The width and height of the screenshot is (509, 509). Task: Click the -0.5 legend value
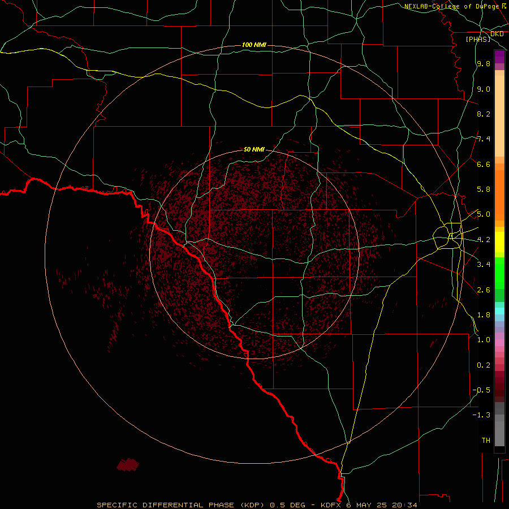click(481, 390)
